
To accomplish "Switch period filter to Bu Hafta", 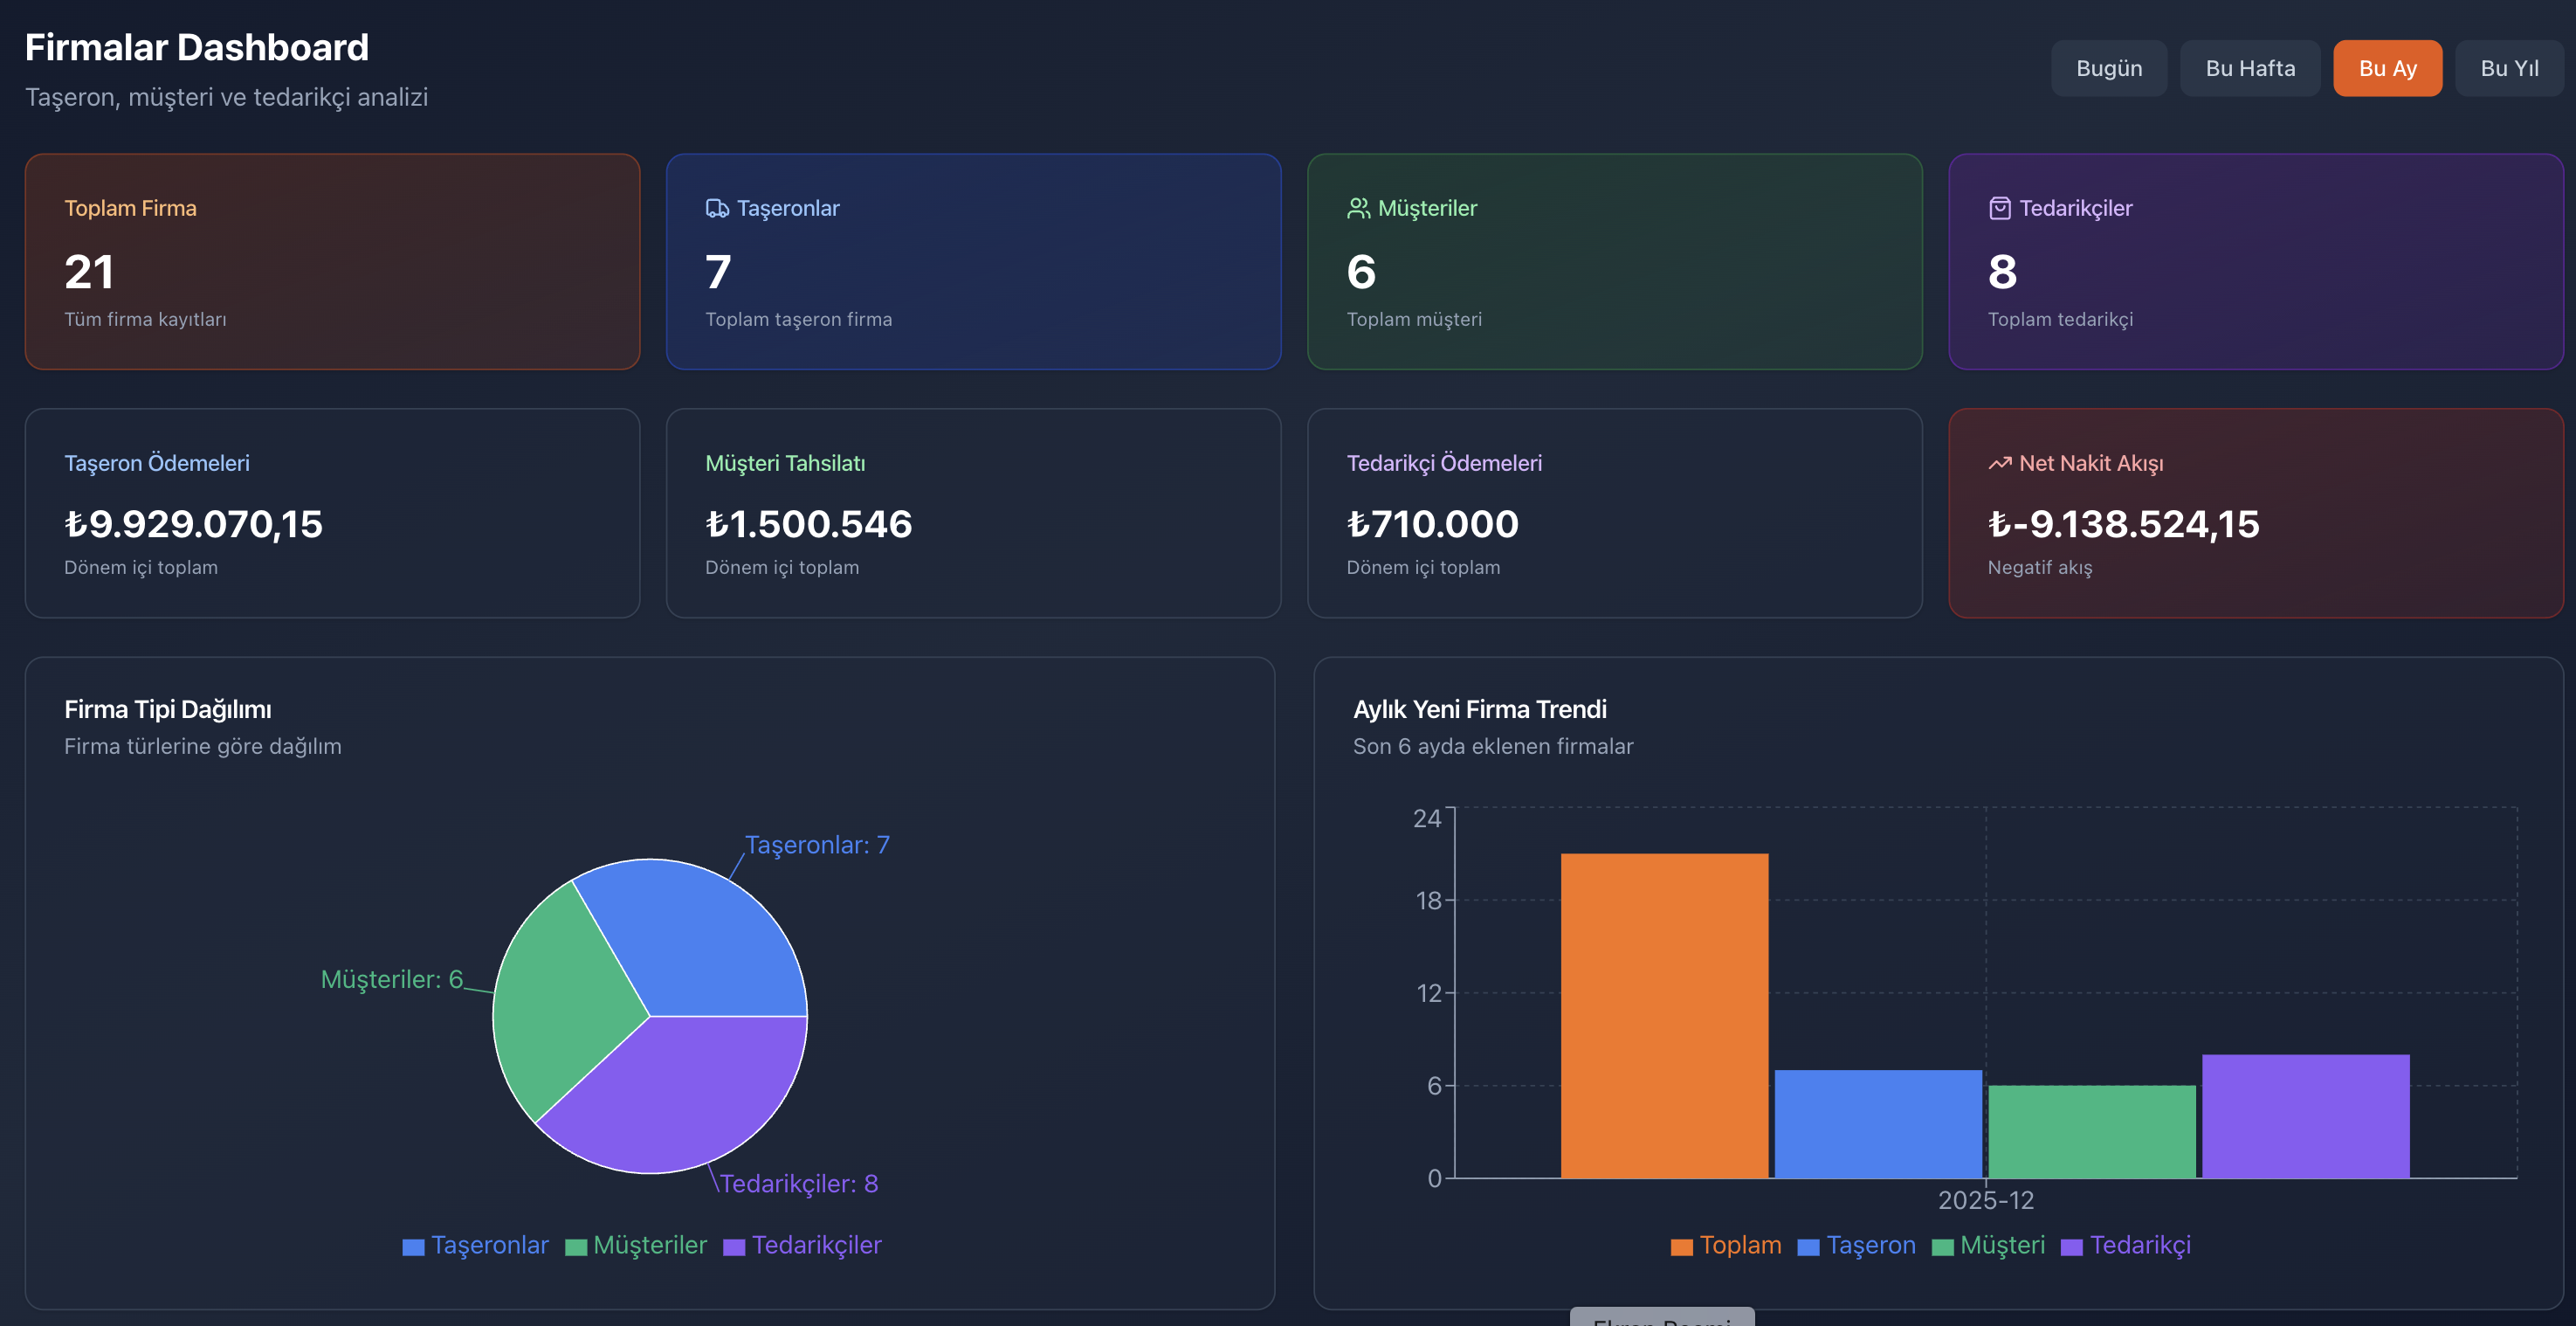I will (2250, 68).
